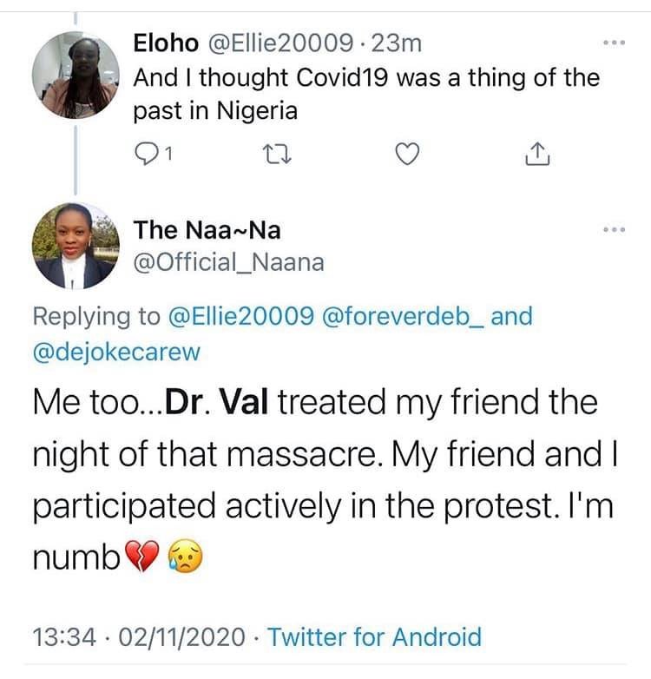Open more options on Eloho's tweet
Image resolution: width=651 pixels, height=679 pixels.
click(615, 43)
